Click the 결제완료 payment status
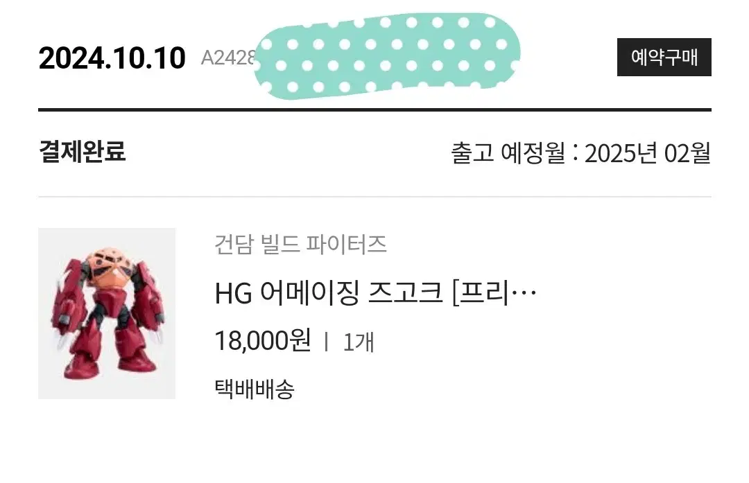Image resolution: width=749 pixels, height=483 pixels. (82, 152)
